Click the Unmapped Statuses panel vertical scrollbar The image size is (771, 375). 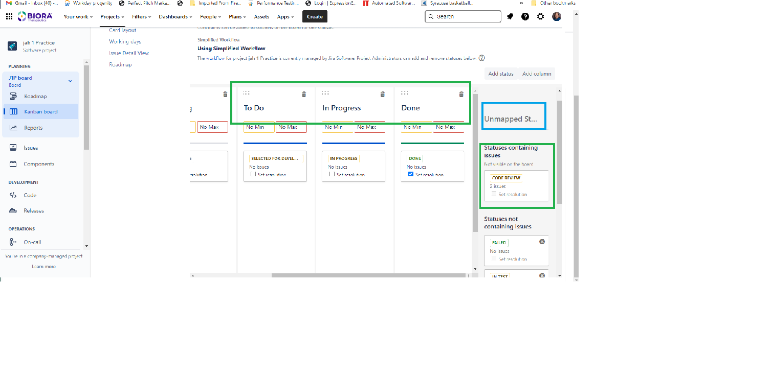point(559,152)
